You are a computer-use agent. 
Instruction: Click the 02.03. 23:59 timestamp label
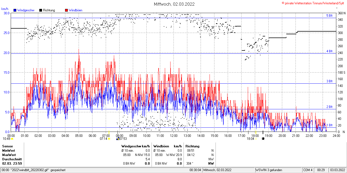[12, 164]
